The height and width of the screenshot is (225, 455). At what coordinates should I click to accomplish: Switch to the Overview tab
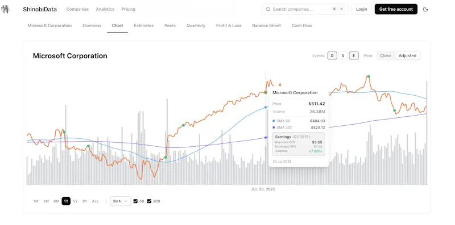pyautogui.click(x=92, y=26)
